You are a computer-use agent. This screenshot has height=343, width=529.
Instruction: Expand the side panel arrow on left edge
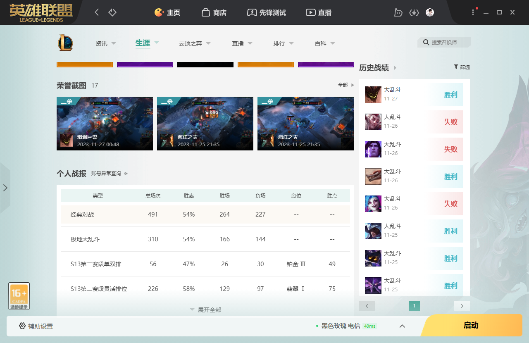pos(5,188)
